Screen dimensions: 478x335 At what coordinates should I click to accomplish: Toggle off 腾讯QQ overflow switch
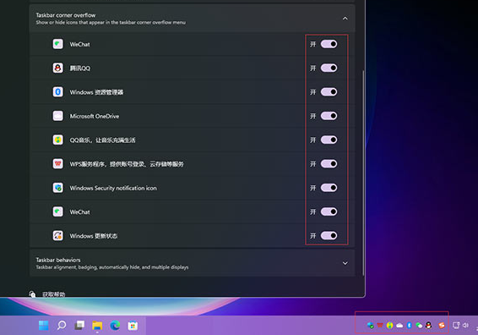click(x=329, y=68)
